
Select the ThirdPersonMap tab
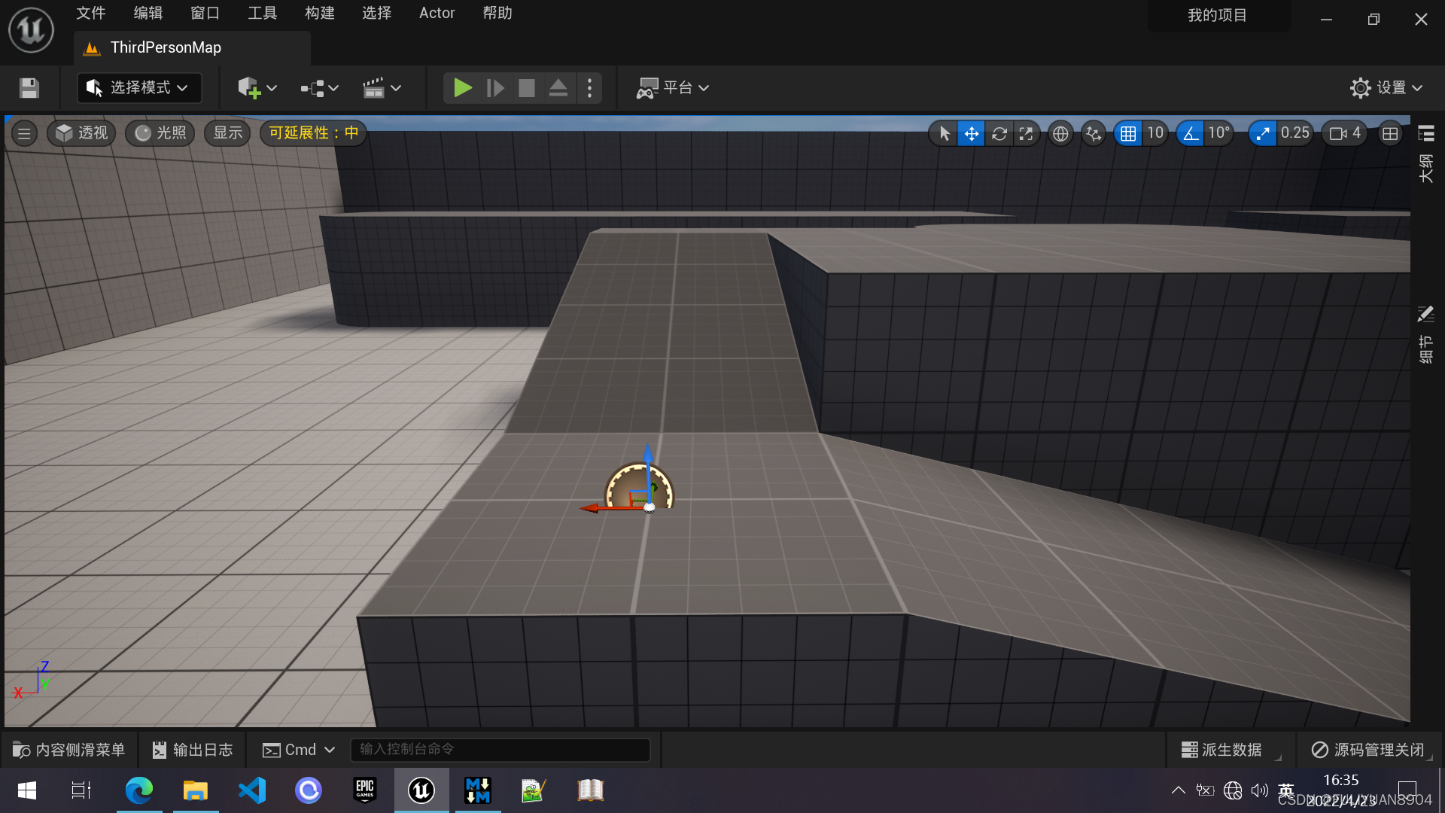pyautogui.click(x=193, y=48)
